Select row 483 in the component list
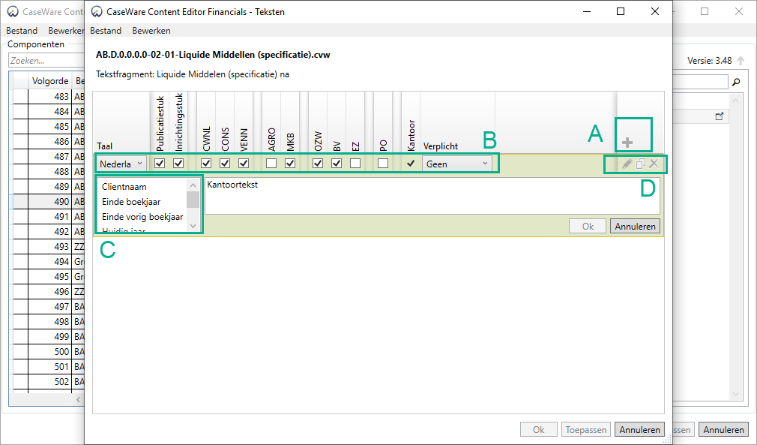This screenshot has width=757, height=445. coord(49,97)
